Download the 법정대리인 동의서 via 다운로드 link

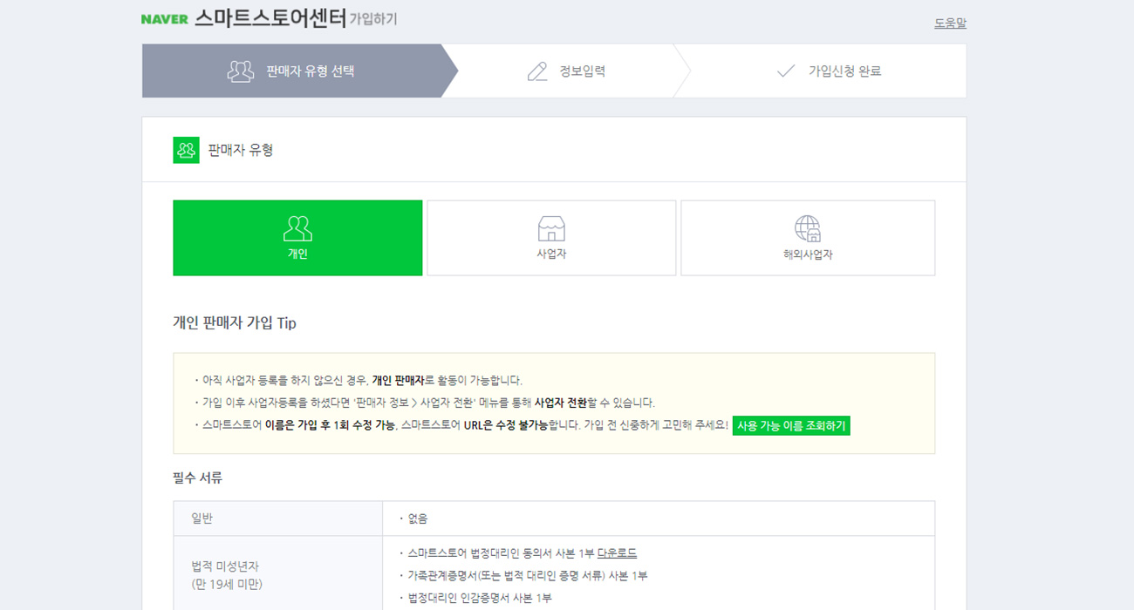(x=617, y=553)
